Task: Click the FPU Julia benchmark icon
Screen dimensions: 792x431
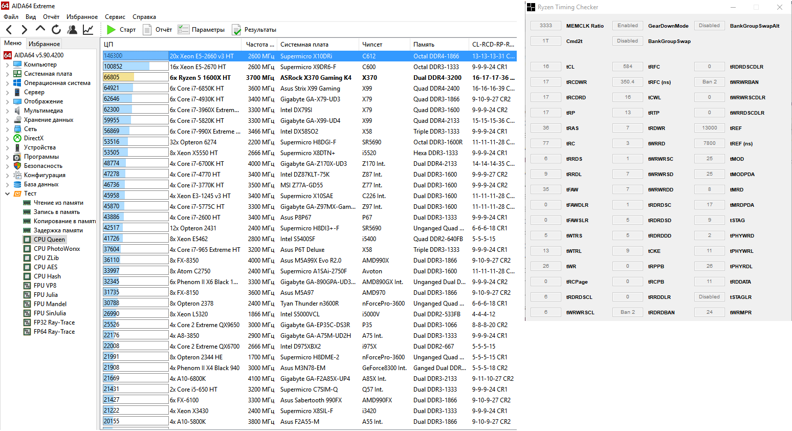Action: [x=27, y=295]
